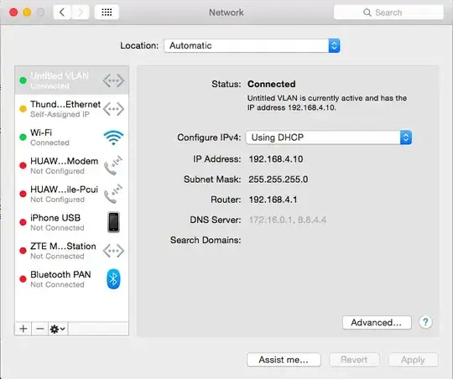Viewport: 453px width, 379px height.
Task: Select Thunderbolt Ethernet service
Action: click(71, 109)
